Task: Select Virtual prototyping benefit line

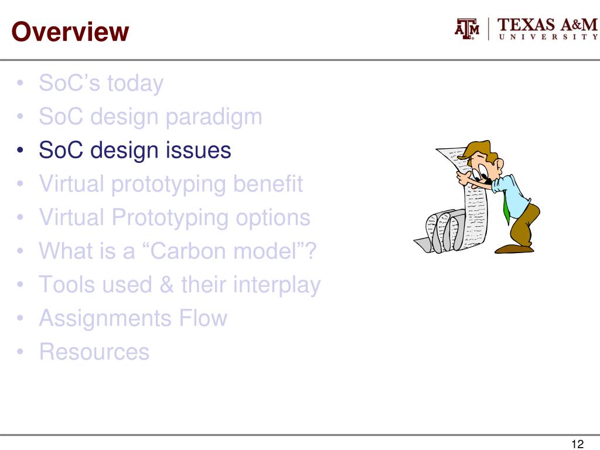Action: 171,184
